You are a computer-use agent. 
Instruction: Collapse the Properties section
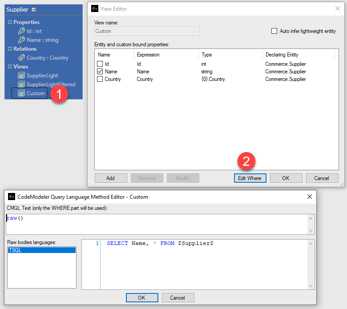(x=10, y=22)
